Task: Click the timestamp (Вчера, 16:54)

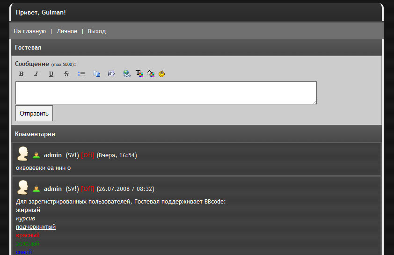Action: tap(117, 155)
